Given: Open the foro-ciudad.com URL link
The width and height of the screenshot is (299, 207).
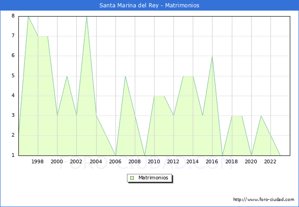Looking at the screenshot, I should click(264, 200).
